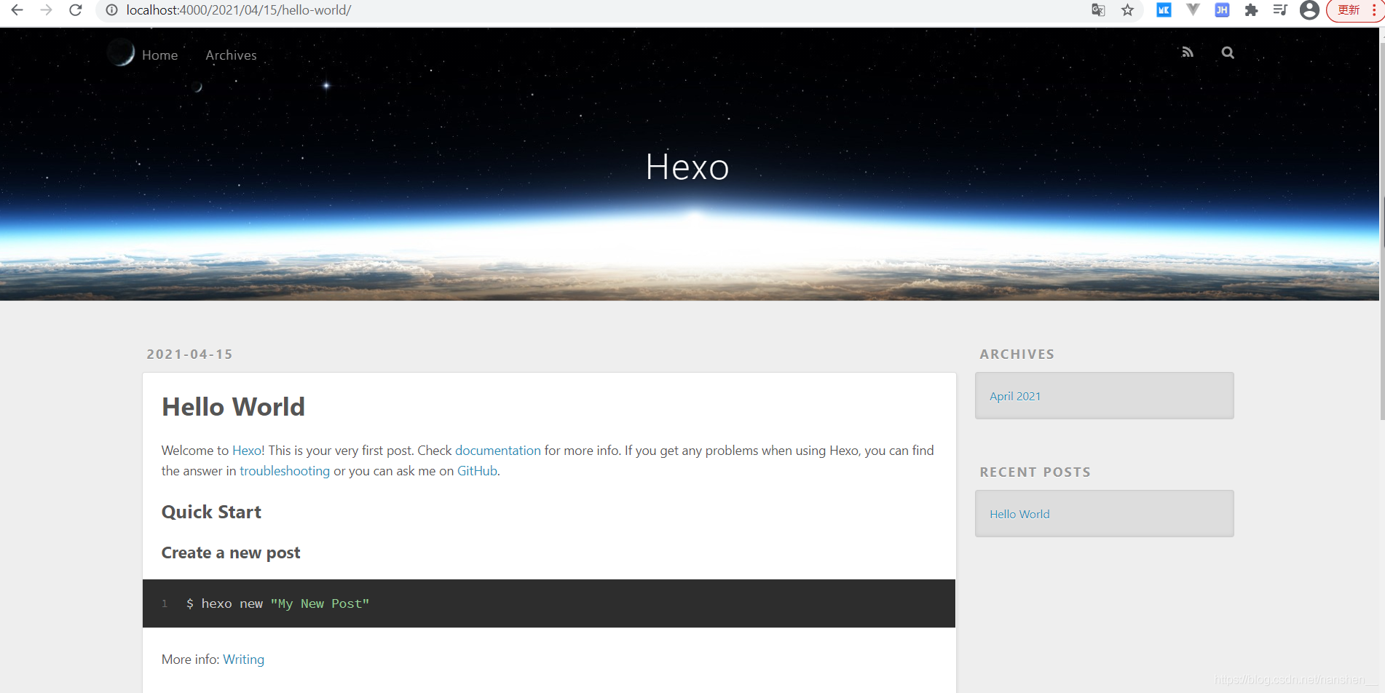Image resolution: width=1385 pixels, height=693 pixels.
Task: Click the ARCHIVES sidebar heading
Action: point(1017,355)
